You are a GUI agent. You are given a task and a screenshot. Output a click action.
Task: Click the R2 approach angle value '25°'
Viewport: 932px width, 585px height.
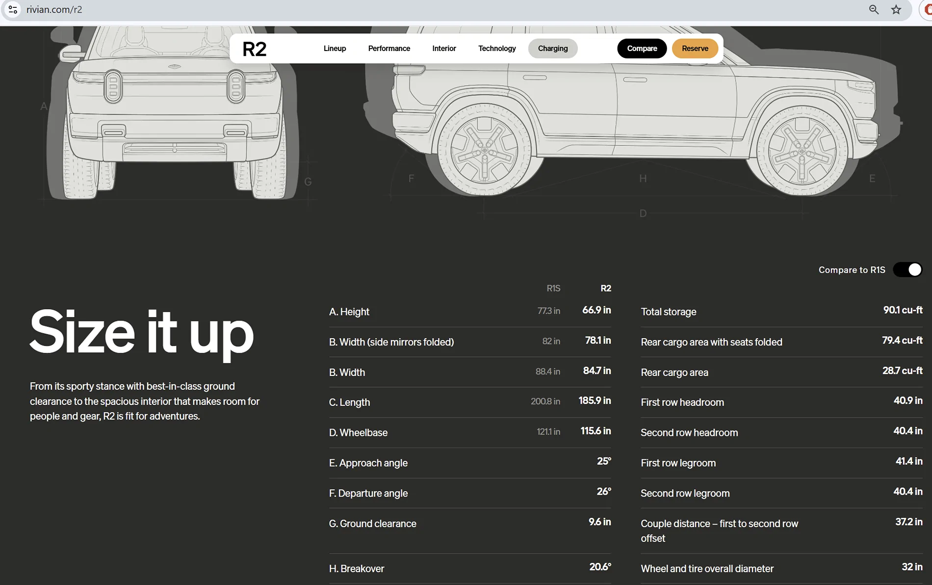[x=604, y=461]
